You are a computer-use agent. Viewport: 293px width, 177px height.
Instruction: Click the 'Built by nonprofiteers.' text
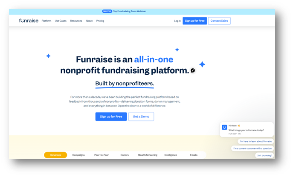pyautogui.click(x=125, y=84)
